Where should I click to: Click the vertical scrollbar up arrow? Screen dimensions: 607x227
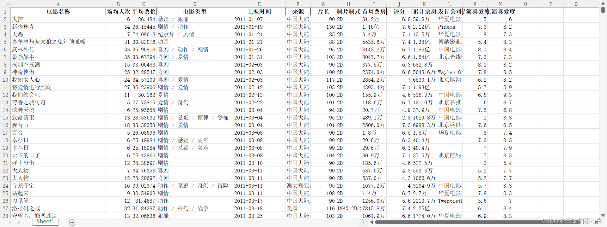point(603,3)
